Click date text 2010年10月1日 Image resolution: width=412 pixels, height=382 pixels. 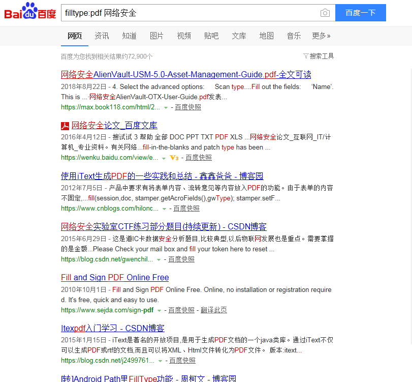(83, 289)
